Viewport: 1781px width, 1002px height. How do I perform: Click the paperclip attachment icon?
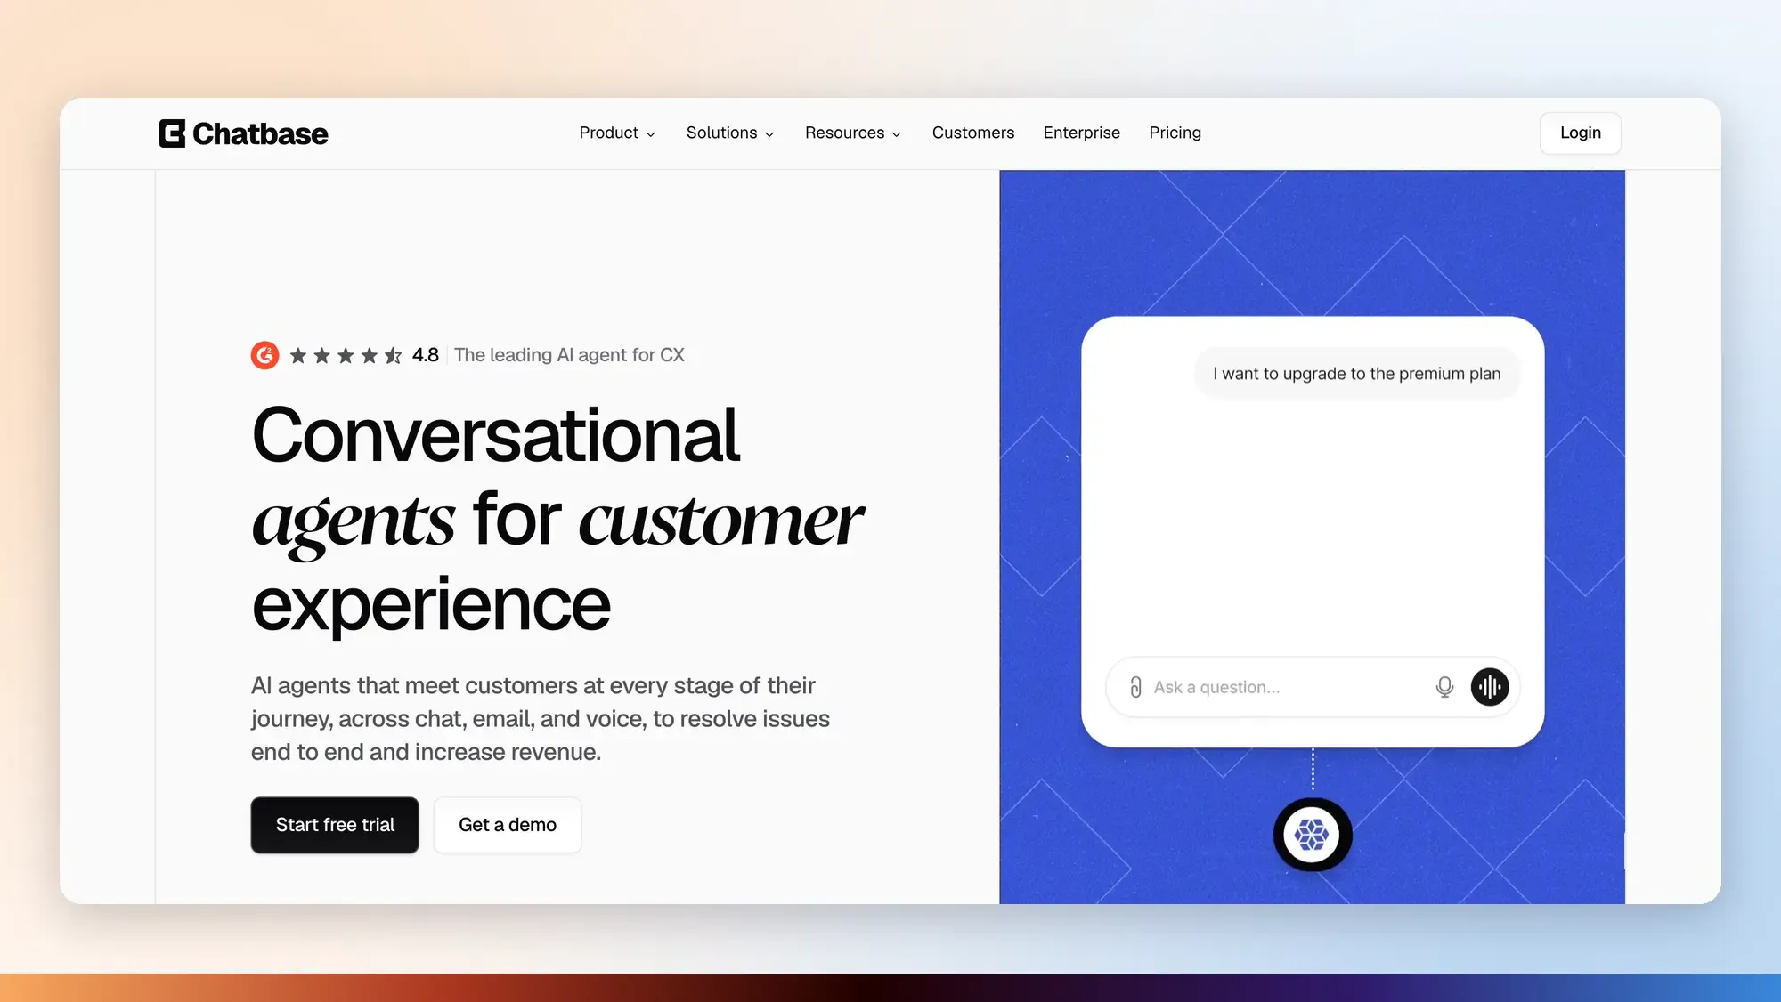point(1135,687)
